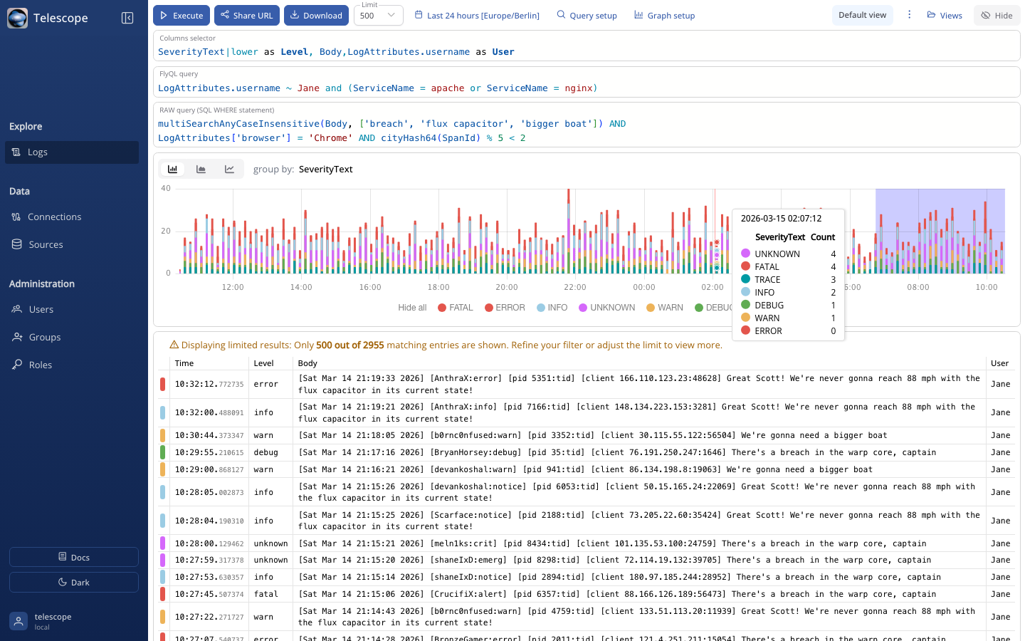The image size is (1025, 641).
Task: Open the Views menu
Action: point(945,15)
